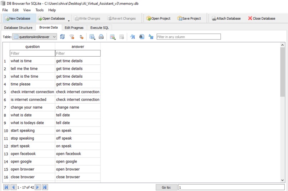Click the vertical scrollbar thumb
This screenshot has width=288, height=191.
[x=282, y=72]
